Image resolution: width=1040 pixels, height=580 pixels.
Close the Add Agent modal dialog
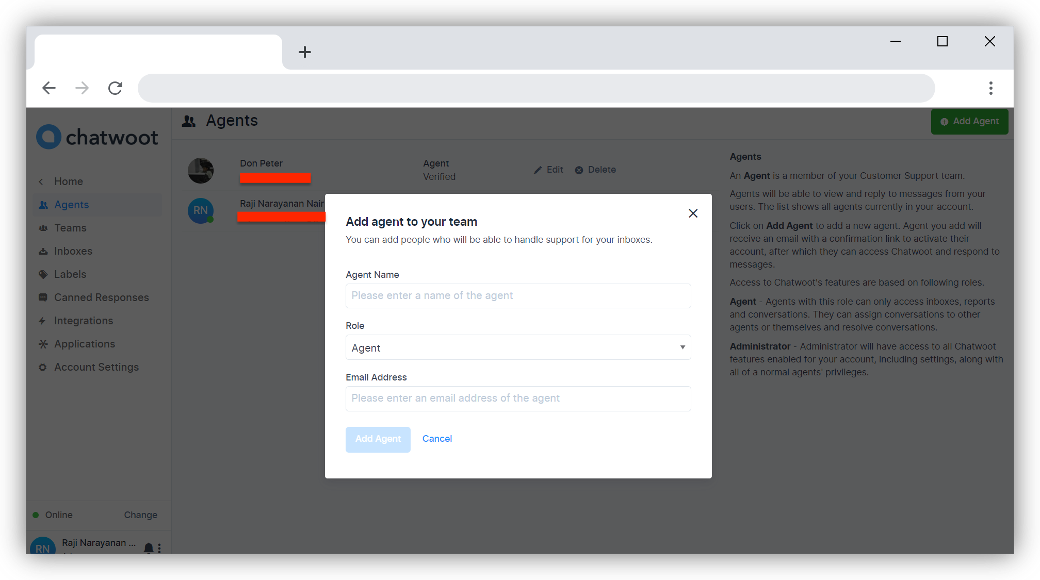click(692, 213)
